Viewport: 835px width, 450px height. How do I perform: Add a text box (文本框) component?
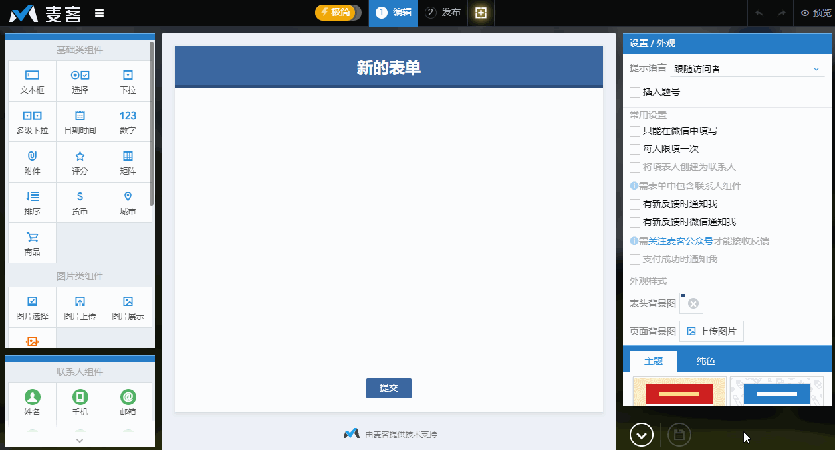coord(32,82)
